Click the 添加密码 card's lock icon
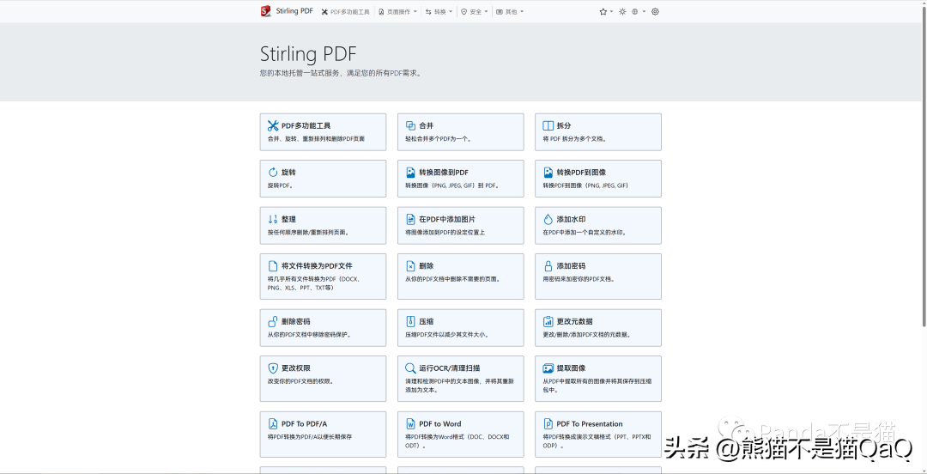 (548, 265)
